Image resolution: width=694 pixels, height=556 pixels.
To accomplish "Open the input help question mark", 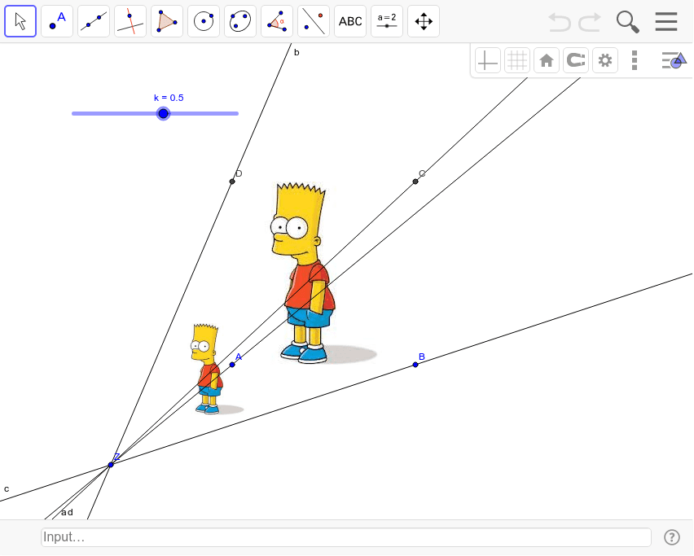I will (672, 537).
